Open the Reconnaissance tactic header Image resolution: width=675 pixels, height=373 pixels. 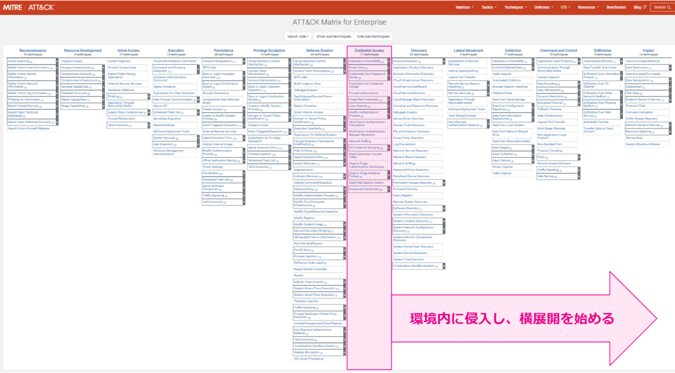click(33, 51)
